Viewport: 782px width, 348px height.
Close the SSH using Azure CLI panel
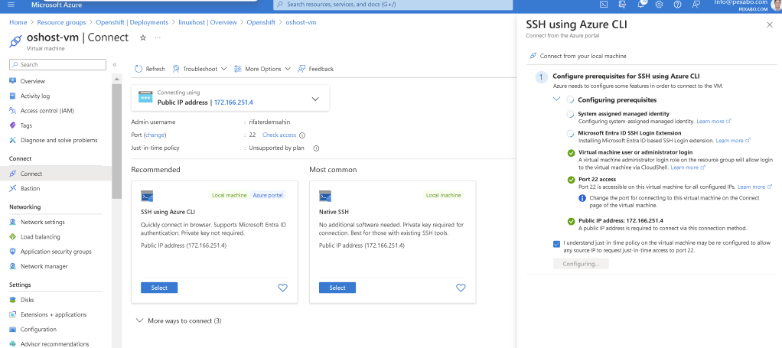tap(770, 25)
